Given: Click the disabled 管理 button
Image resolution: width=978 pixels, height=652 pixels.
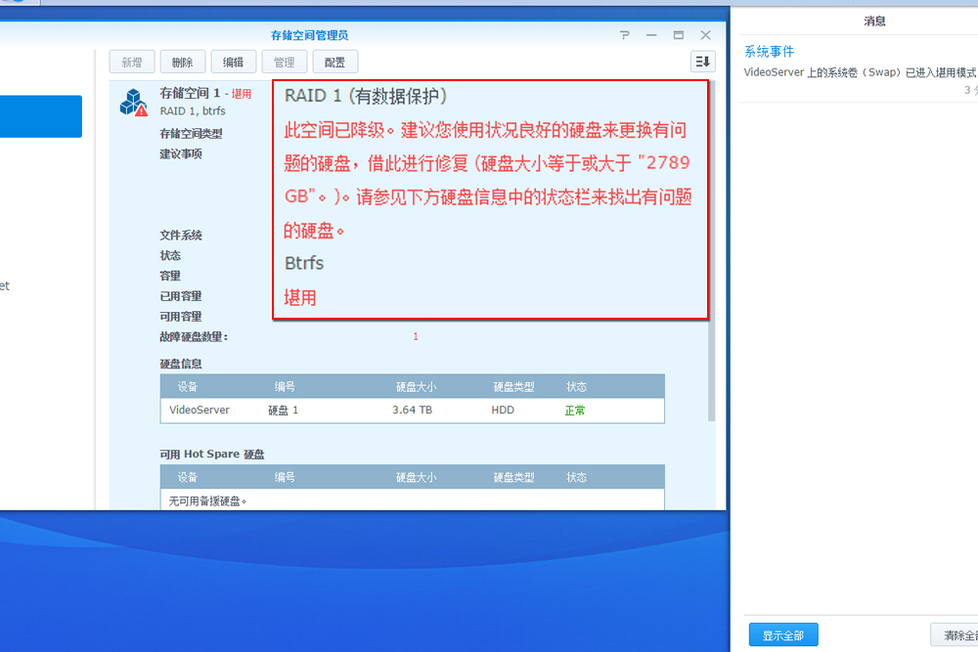Looking at the screenshot, I should [x=284, y=61].
